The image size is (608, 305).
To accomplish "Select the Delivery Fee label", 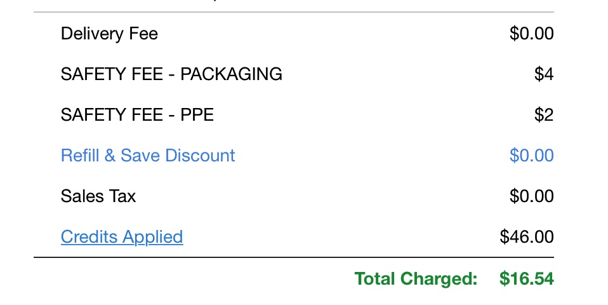I will [109, 34].
